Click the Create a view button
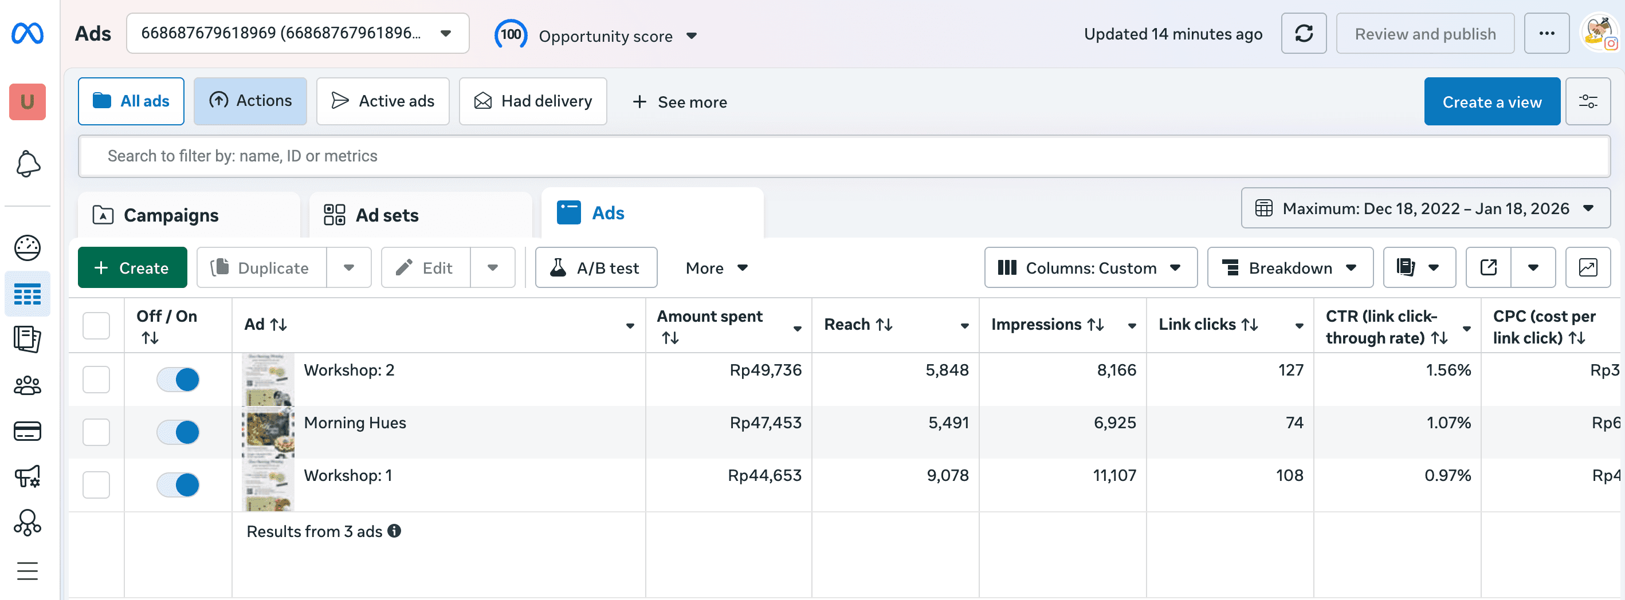Viewport: 1625px width, 600px height. click(x=1491, y=101)
